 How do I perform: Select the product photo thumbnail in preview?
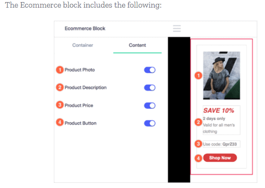coord(222,75)
